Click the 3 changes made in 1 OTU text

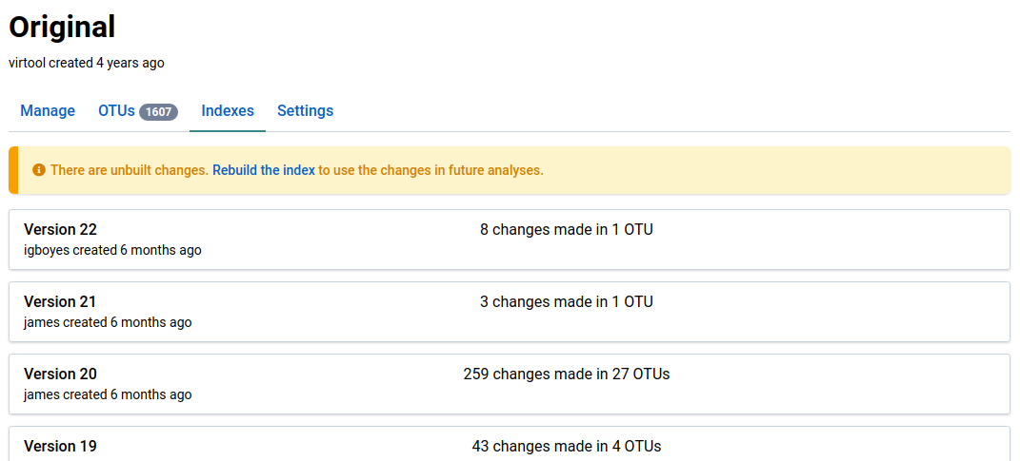click(566, 301)
